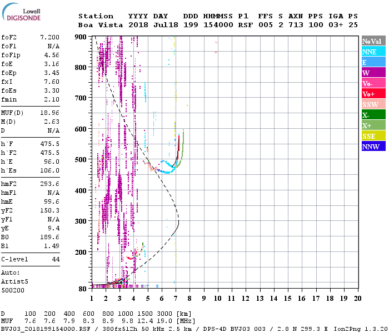Click the hmE value 99.6
The image size is (389, 333).
coord(52,201)
